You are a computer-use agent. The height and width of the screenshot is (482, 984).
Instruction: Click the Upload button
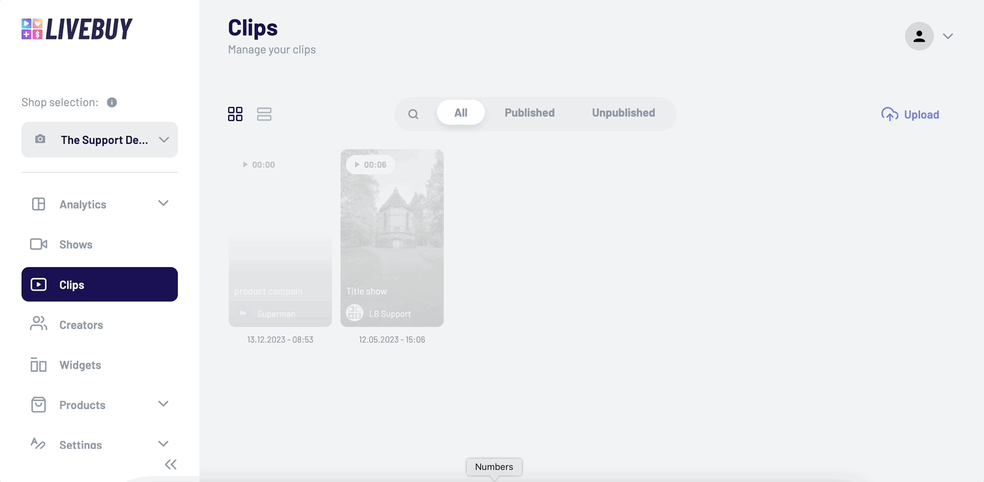910,114
